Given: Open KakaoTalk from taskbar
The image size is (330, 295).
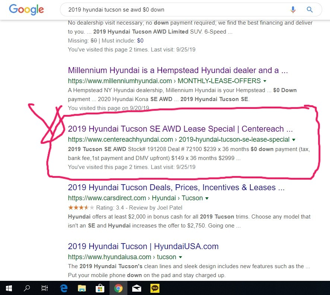Looking at the screenshot, I should coord(155,288).
